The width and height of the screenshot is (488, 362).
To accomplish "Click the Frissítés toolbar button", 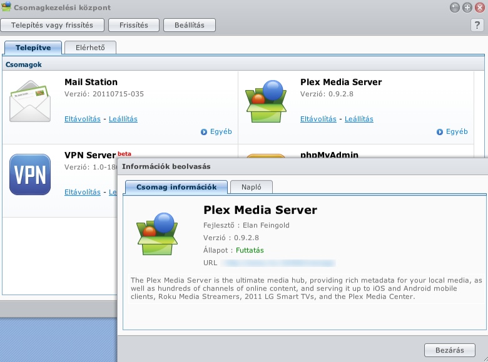I will (x=134, y=25).
